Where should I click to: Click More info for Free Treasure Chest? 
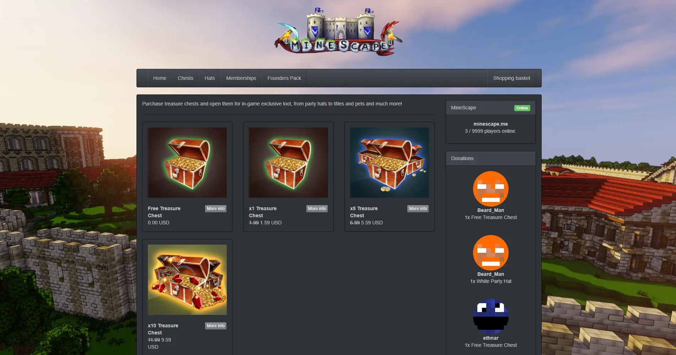(216, 209)
